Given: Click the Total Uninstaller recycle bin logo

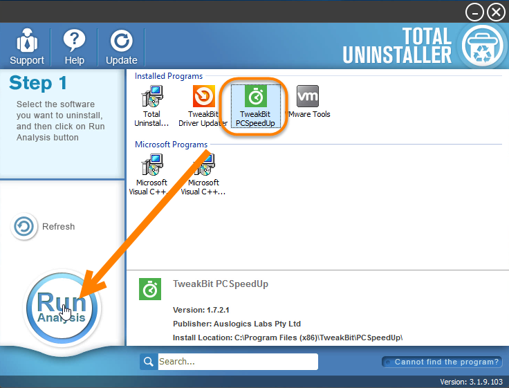Looking at the screenshot, I should pos(483,46).
